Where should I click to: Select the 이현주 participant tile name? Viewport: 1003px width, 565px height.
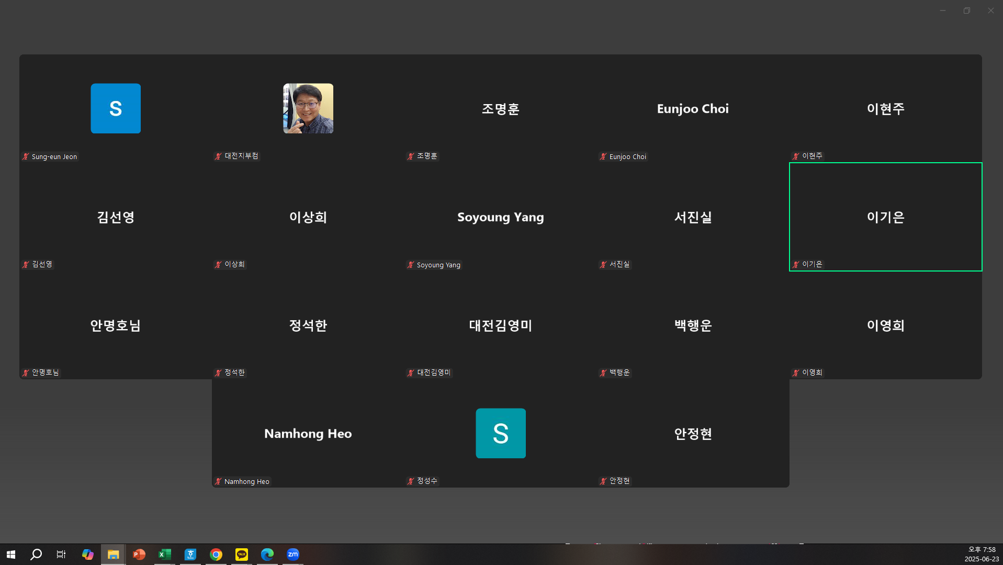pyautogui.click(x=886, y=109)
